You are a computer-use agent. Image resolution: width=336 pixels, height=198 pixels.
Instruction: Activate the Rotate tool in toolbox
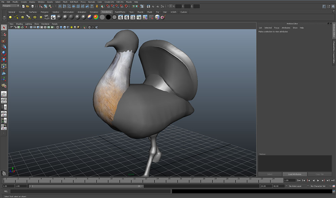pyautogui.click(x=4, y=53)
